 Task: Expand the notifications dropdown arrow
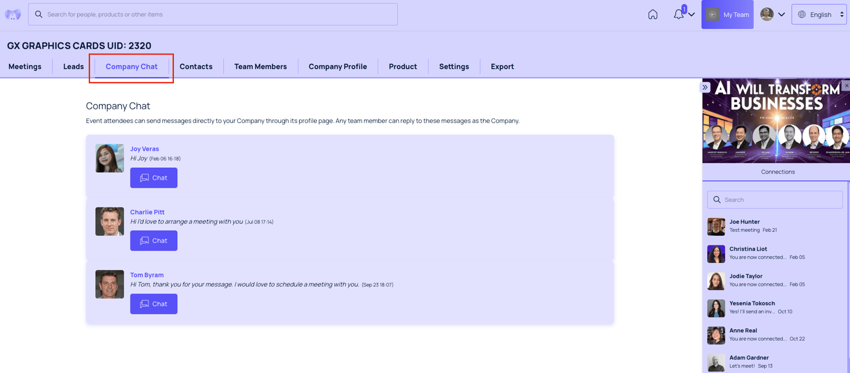click(x=691, y=15)
